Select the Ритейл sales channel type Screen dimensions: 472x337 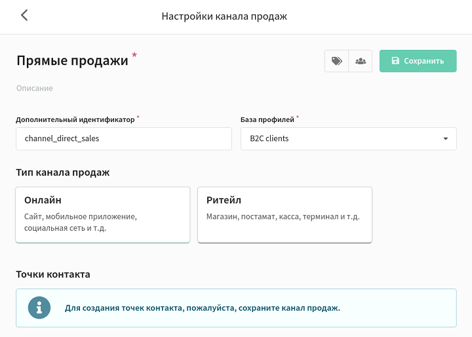coord(285,215)
